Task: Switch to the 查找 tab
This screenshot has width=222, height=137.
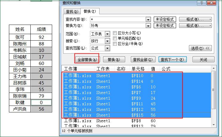Action: coord(72,11)
